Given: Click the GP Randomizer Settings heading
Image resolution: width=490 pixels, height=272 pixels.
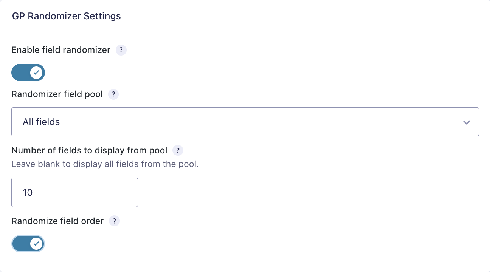Looking at the screenshot, I should click(x=67, y=16).
